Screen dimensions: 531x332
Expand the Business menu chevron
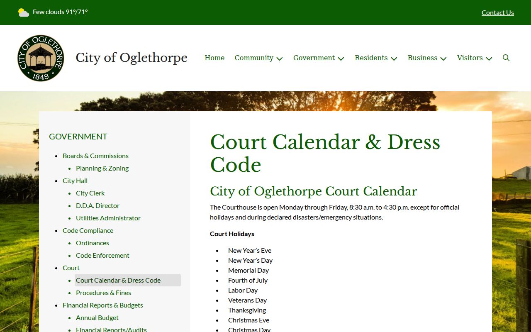(443, 59)
